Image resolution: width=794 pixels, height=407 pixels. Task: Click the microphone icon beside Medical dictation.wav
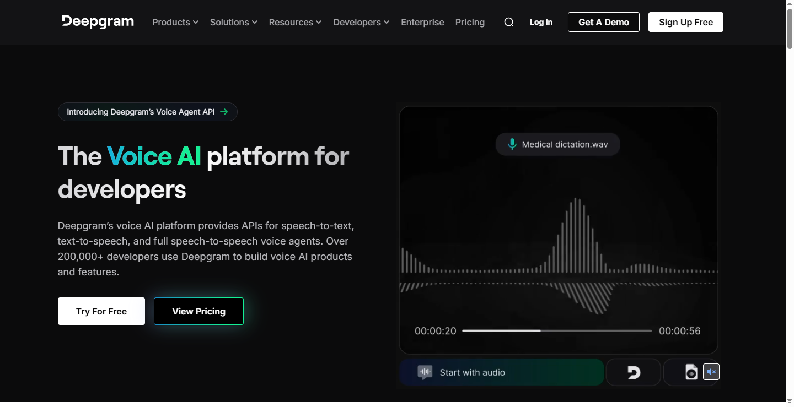512,144
